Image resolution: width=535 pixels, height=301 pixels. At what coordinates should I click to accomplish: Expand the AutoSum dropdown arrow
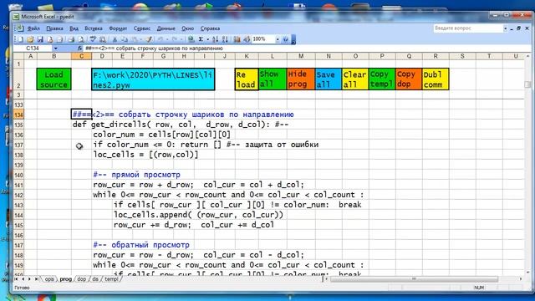click(208, 39)
